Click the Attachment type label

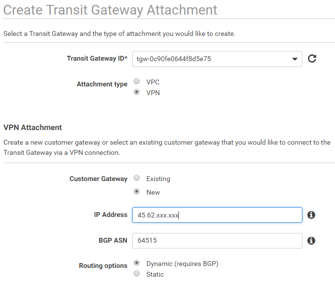tap(102, 84)
